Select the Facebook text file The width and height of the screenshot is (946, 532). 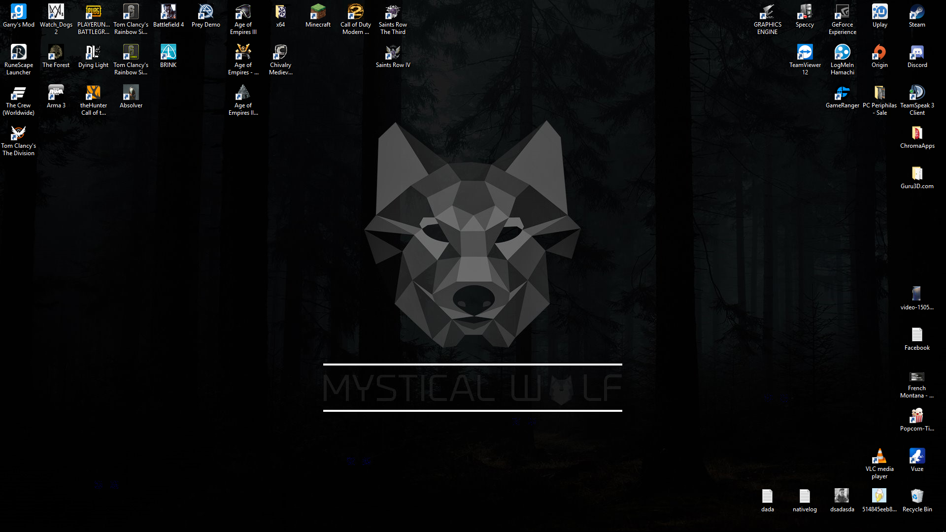pos(917,335)
